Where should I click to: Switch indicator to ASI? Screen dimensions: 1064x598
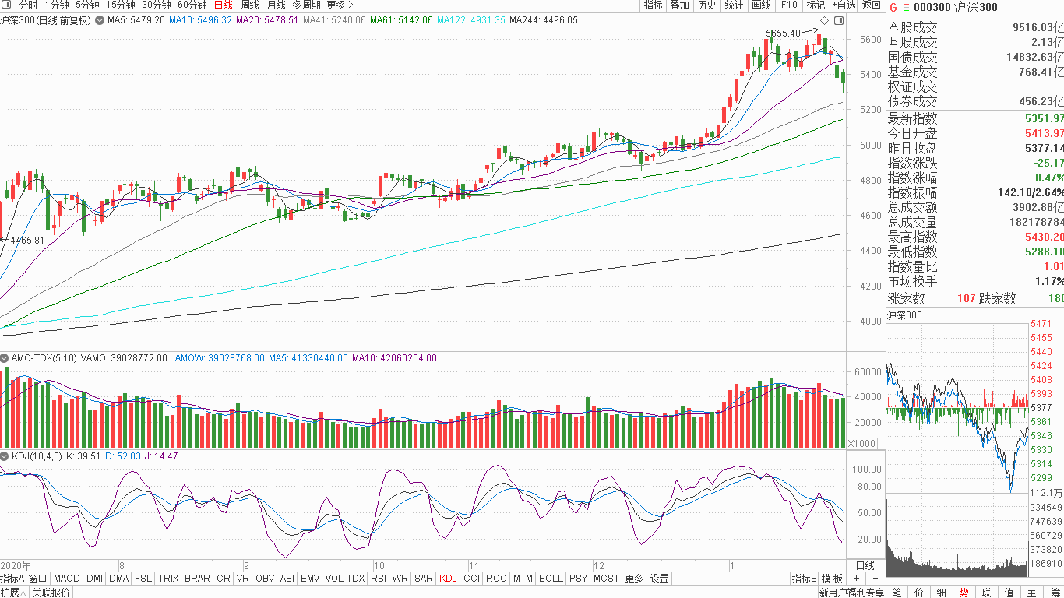(287, 579)
